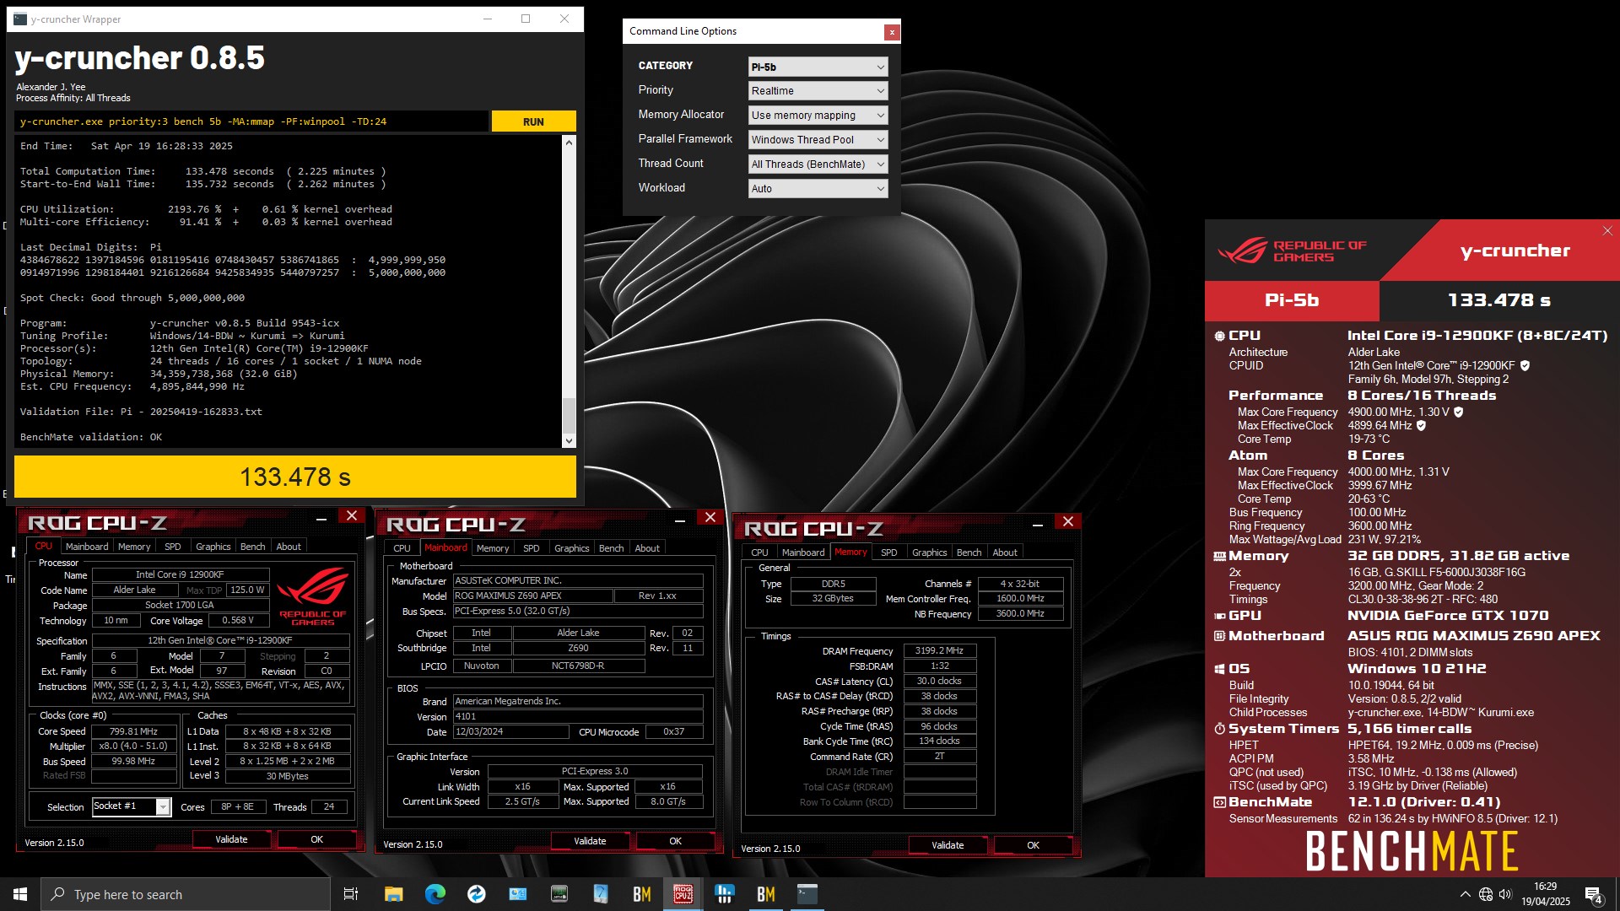Close the Command Line Options dialog
This screenshot has width=1620, height=911.
coord(892,32)
